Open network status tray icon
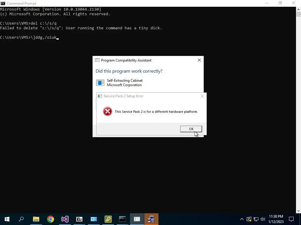Screen dimensions: 301x225 (x=256, y=219)
